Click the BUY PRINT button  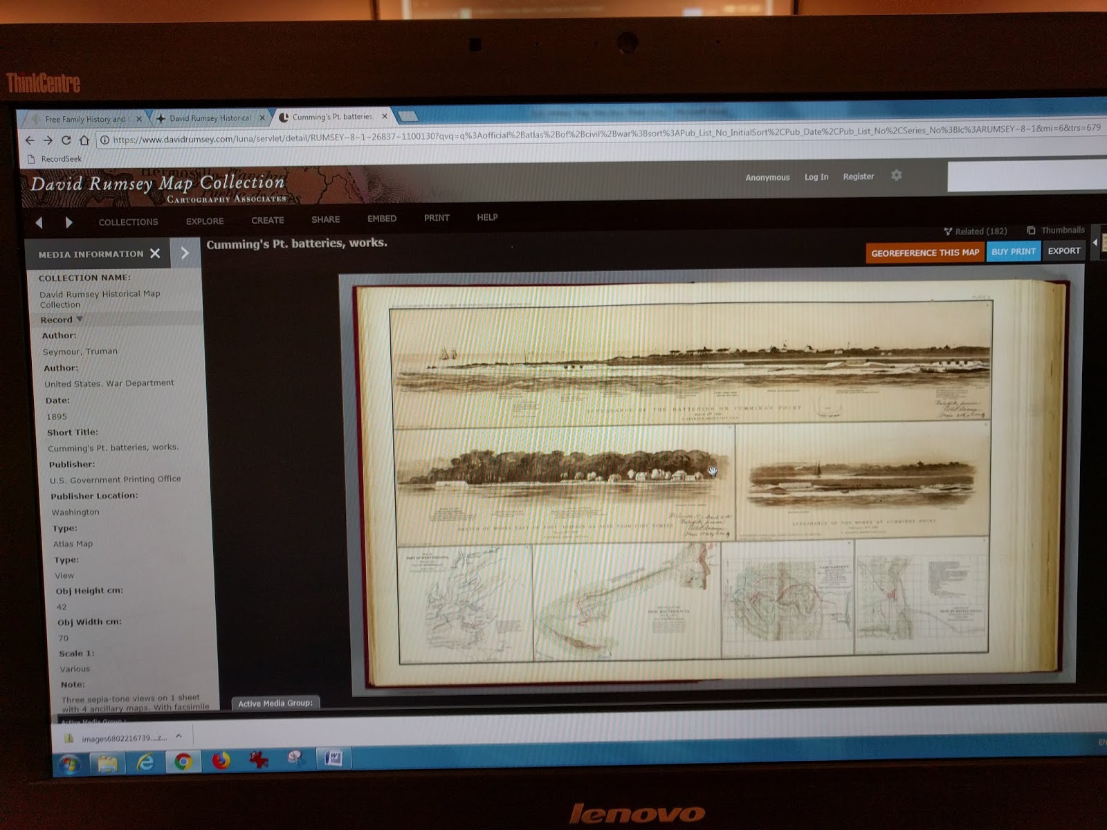[x=1014, y=252]
